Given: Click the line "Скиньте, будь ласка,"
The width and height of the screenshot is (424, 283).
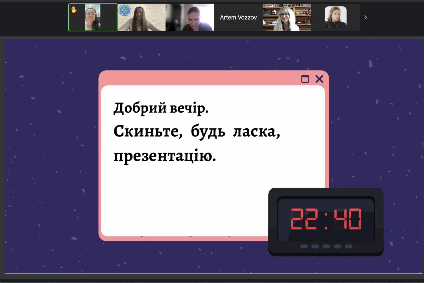Looking at the screenshot, I should (196, 131).
